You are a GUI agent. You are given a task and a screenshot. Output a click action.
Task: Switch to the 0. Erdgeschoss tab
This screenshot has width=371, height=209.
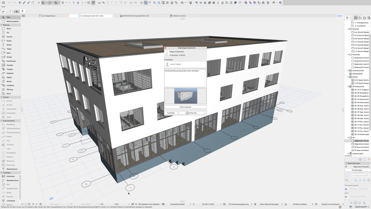pos(47,16)
